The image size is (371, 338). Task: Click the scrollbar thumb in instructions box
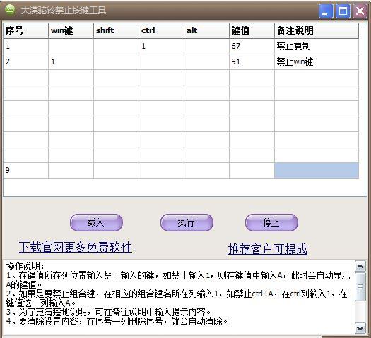click(x=360, y=286)
